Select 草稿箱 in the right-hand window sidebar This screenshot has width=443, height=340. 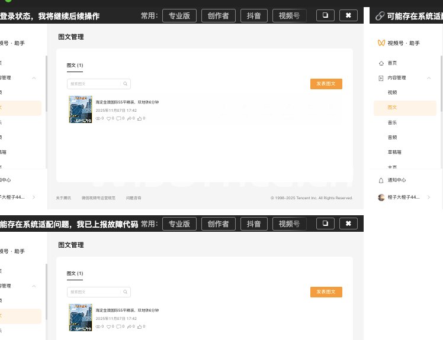[x=394, y=152]
